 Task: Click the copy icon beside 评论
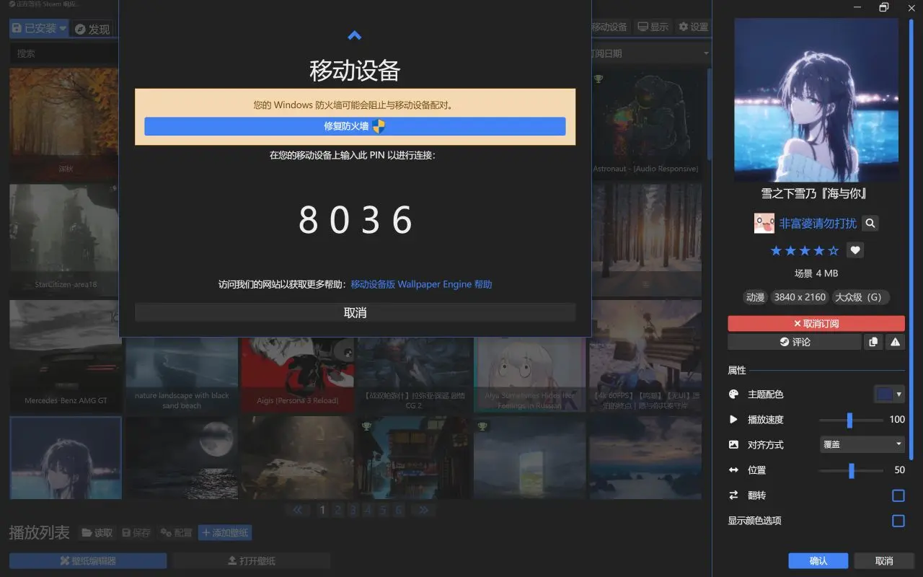(873, 342)
